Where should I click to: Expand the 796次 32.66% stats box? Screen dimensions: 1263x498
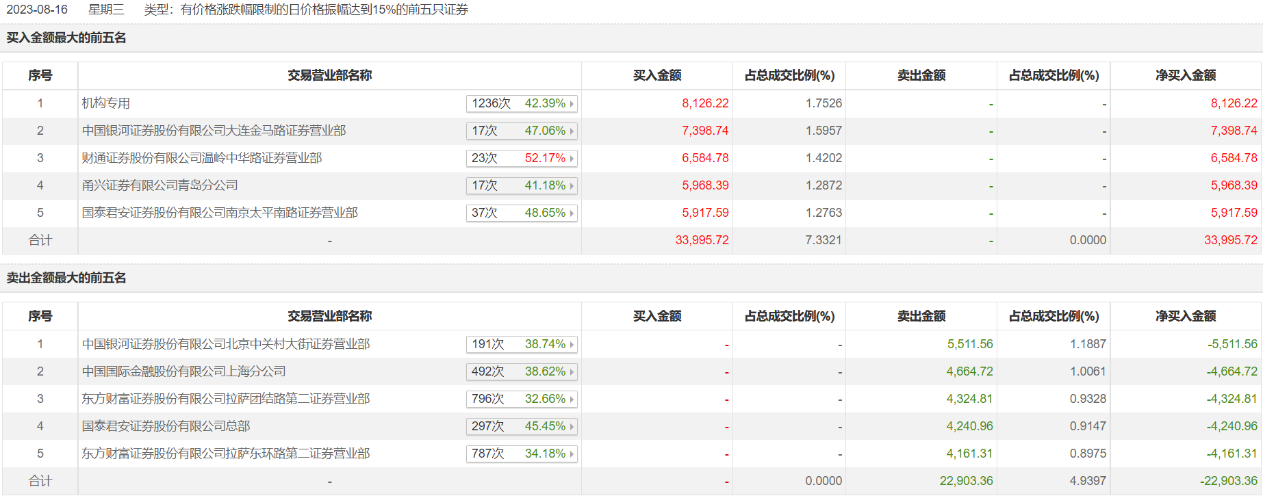[522, 399]
